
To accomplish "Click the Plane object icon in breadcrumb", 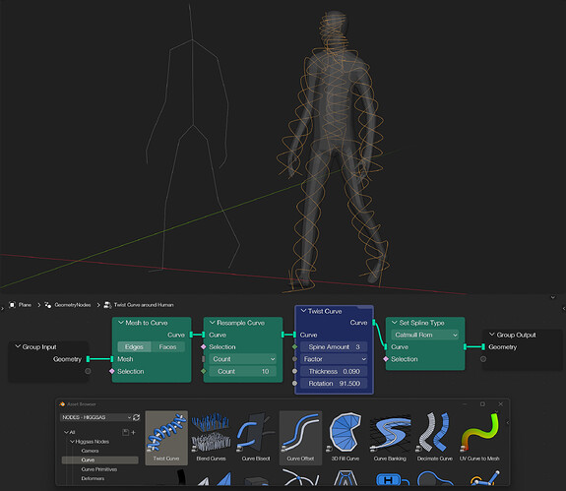I will (x=12, y=305).
